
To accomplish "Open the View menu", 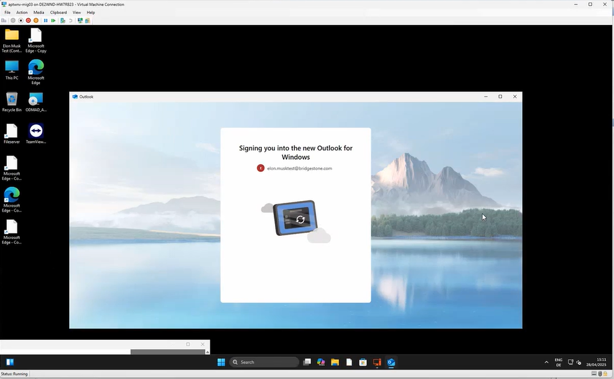I will 77,12.
